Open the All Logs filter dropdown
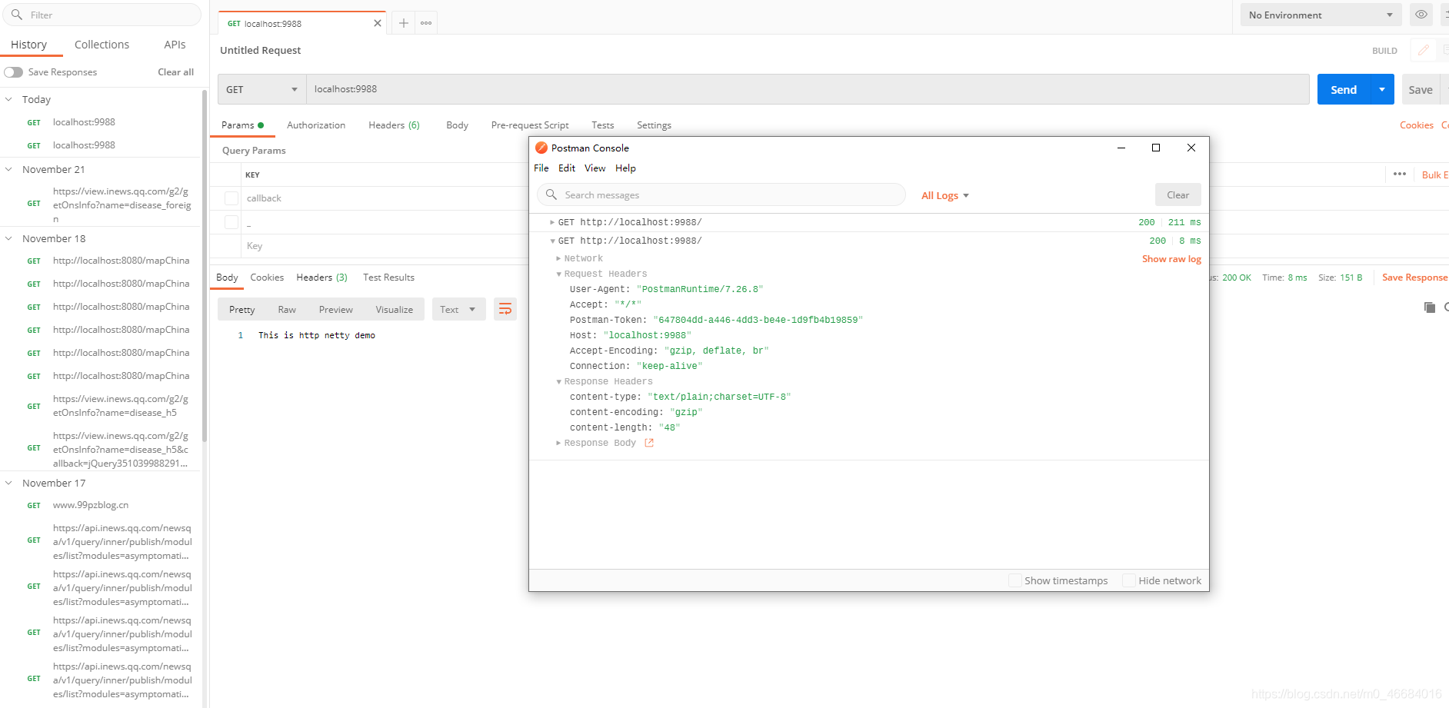The height and width of the screenshot is (708, 1449). tap(945, 195)
